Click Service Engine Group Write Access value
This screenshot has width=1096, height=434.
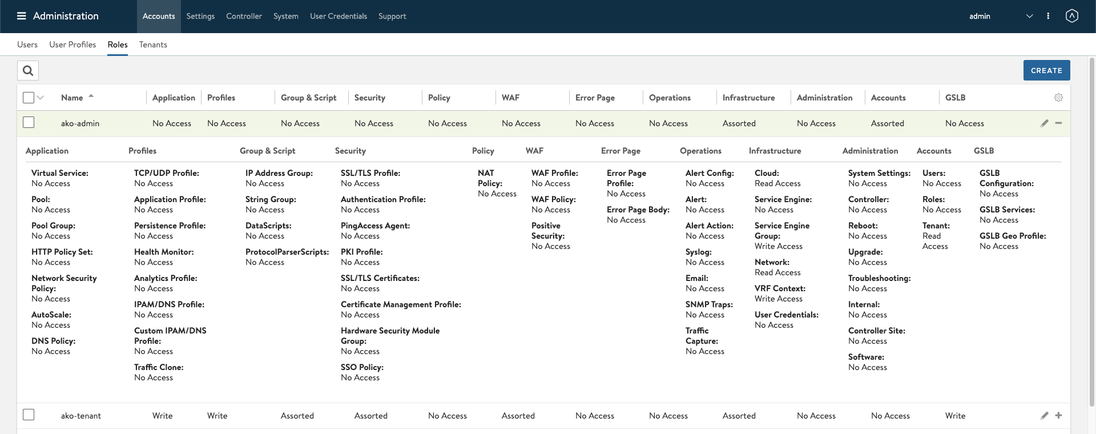pos(779,246)
